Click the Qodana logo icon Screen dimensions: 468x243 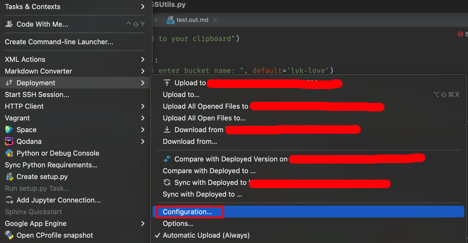click(x=9, y=141)
